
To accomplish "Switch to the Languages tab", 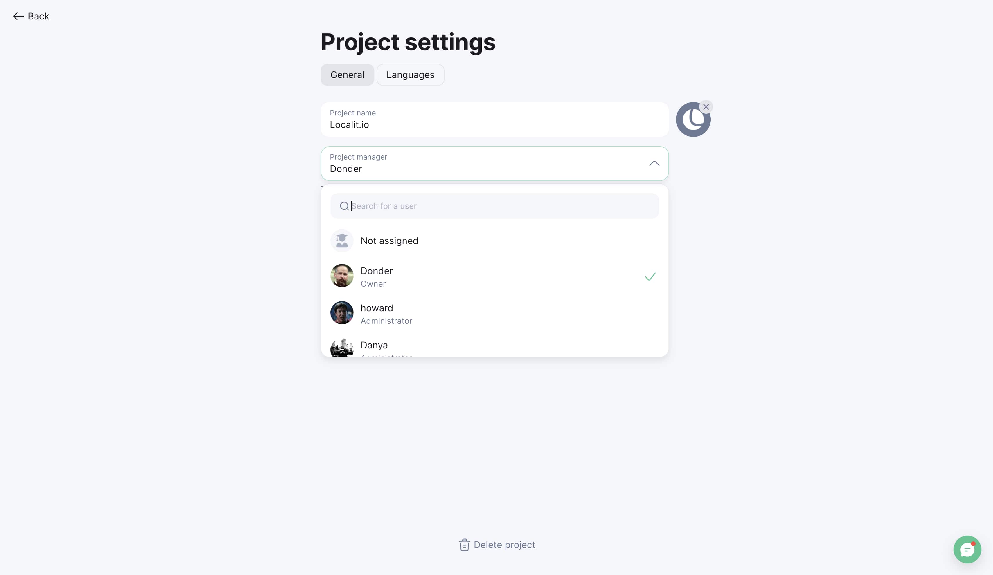I will pos(410,75).
